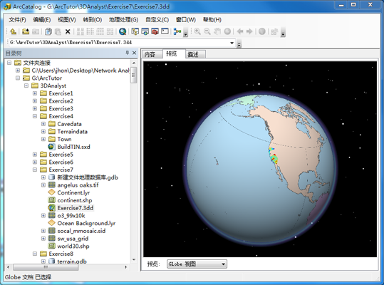Open the Catalog Tree window icon
384x285 pixels.
click(x=135, y=31)
